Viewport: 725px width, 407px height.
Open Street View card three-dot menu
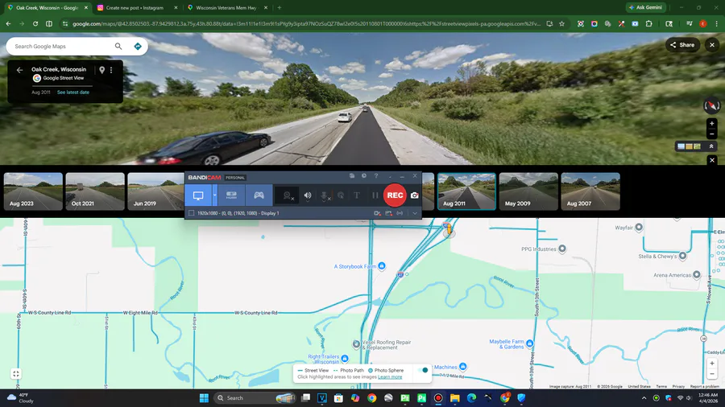[x=111, y=70]
